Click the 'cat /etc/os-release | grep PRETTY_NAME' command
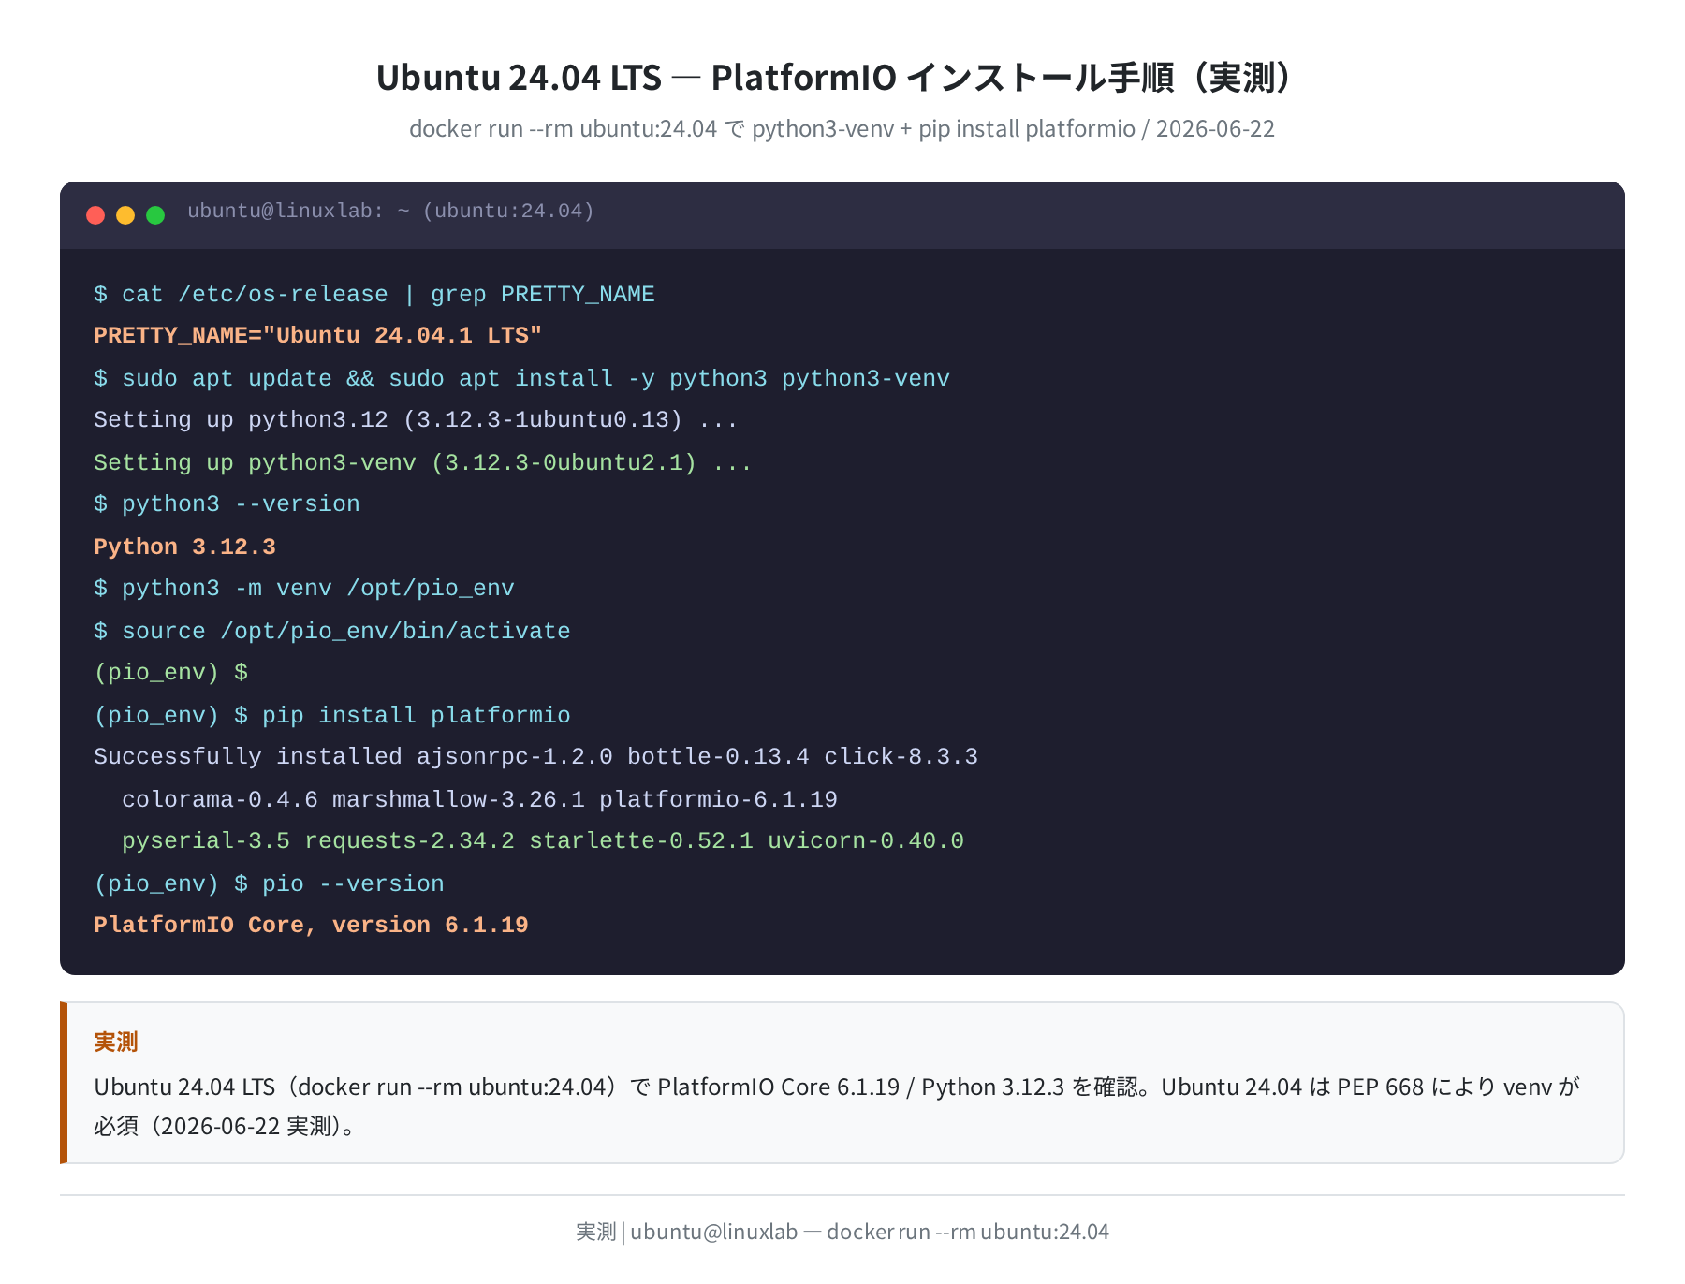The width and height of the screenshot is (1685, 1284). click(374, 294)
